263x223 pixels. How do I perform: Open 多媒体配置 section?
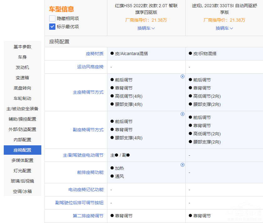click(x=23, y=160)
